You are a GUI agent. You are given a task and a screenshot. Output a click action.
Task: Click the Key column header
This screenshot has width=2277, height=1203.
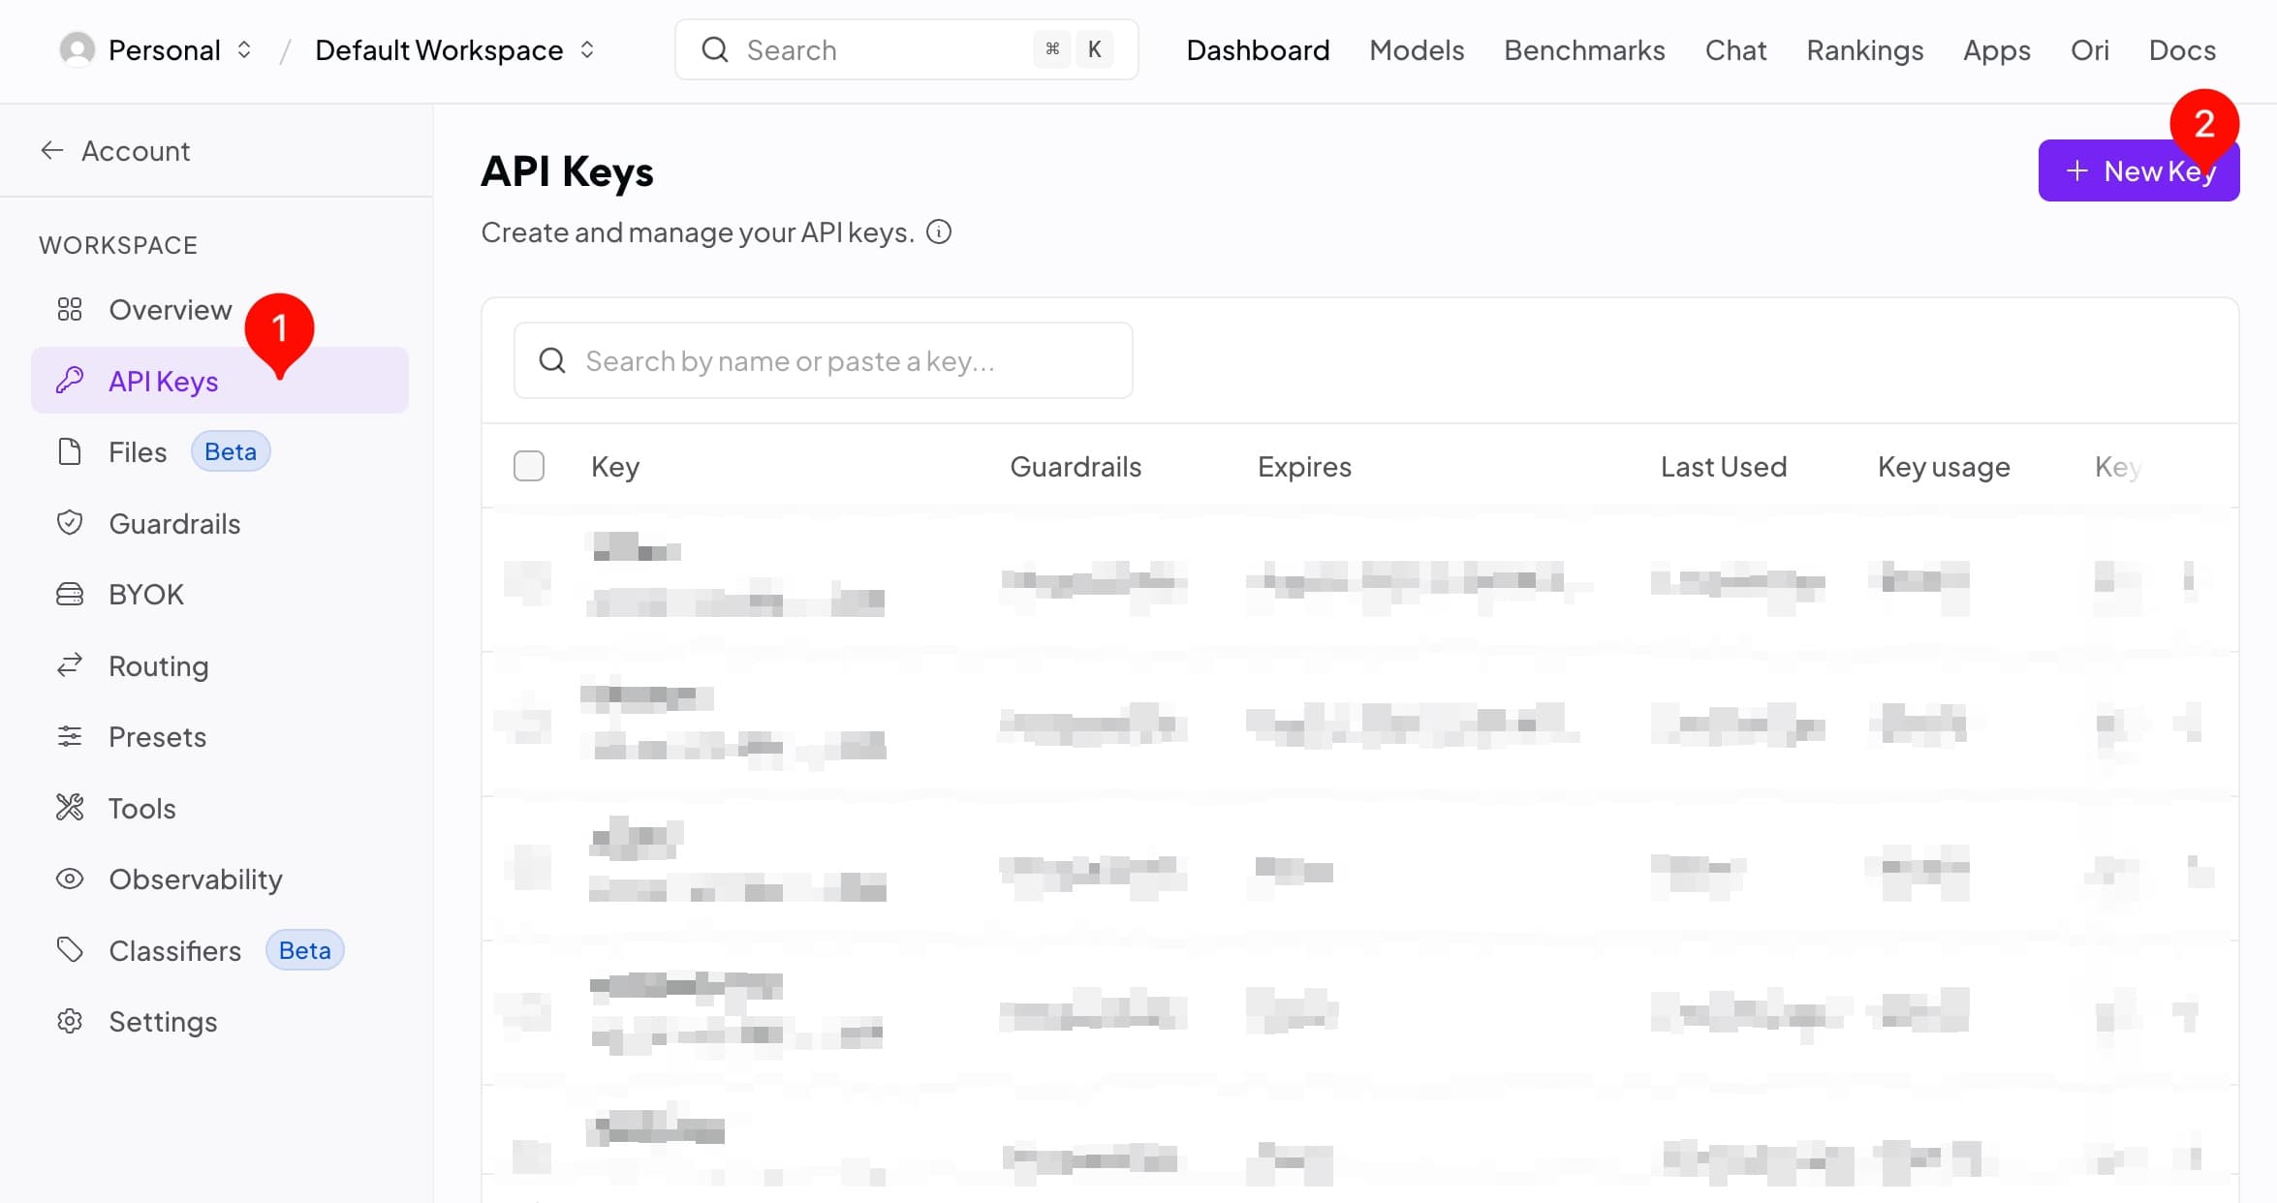[x=615, y=466]
